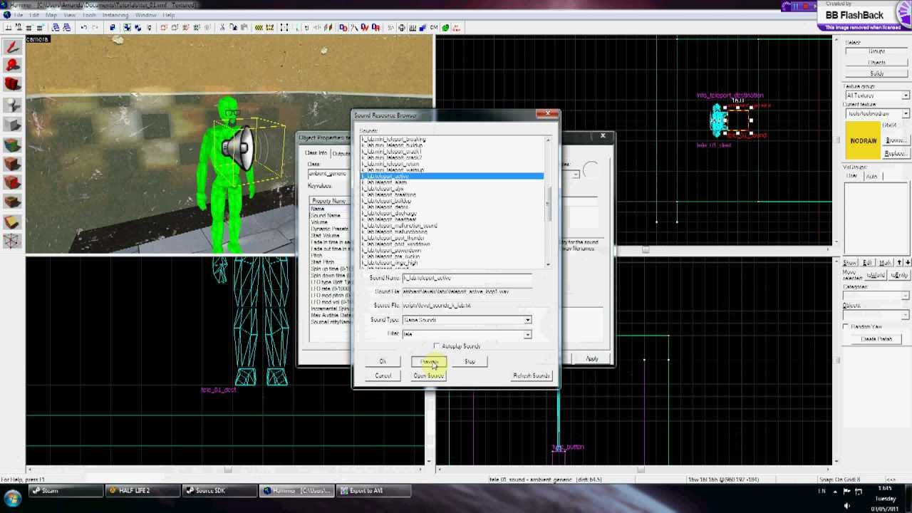
Task: Enable the Random Yaw checkbox
Action: [846, 327]
